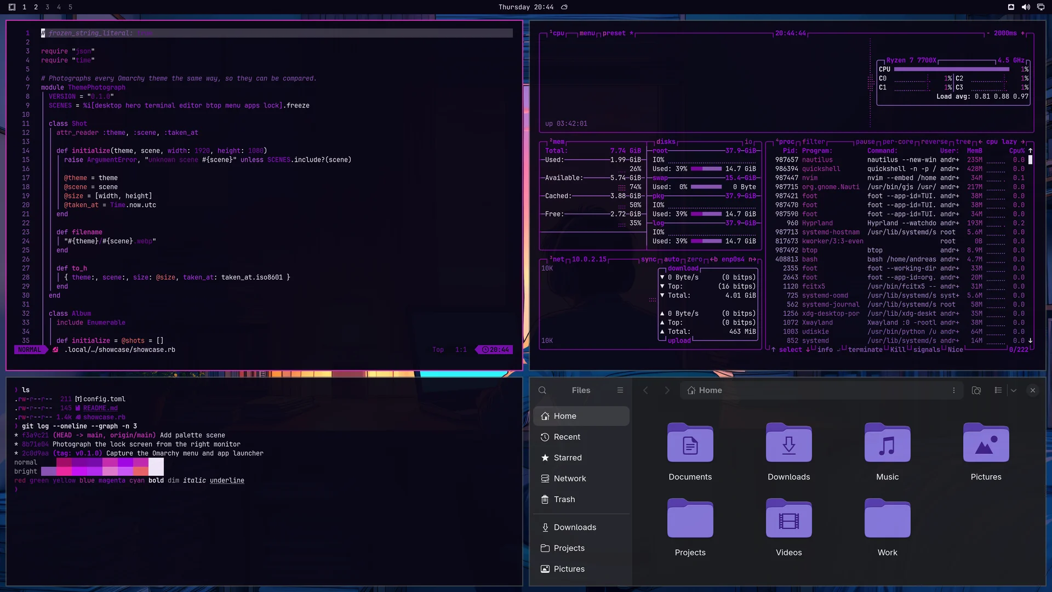Expand view options chevron in Files toolbar
The height and width of the screenshot is (592, 1052).
point(1014,390)
